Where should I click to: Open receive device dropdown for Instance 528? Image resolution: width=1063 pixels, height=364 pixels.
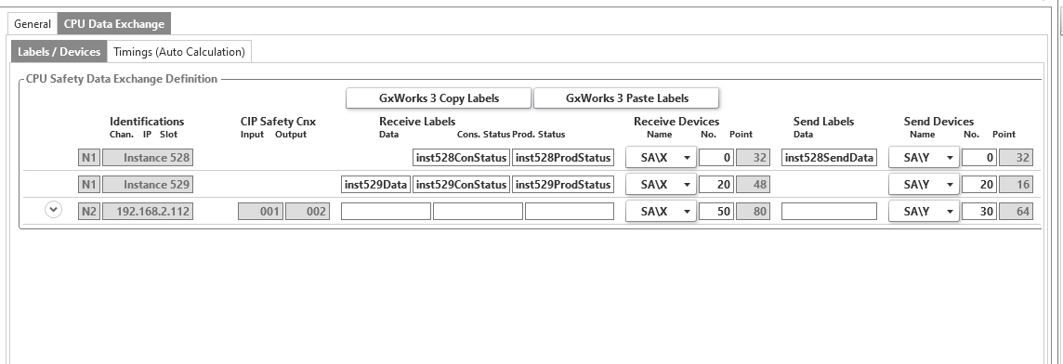point(661,158)
